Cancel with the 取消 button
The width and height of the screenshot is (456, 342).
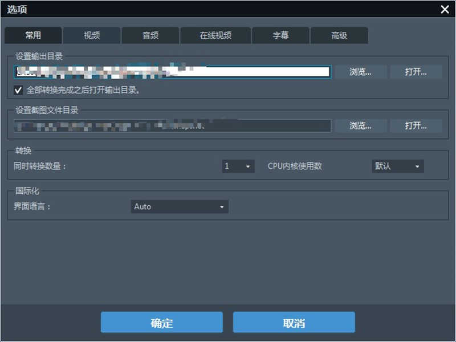[294, 322]
